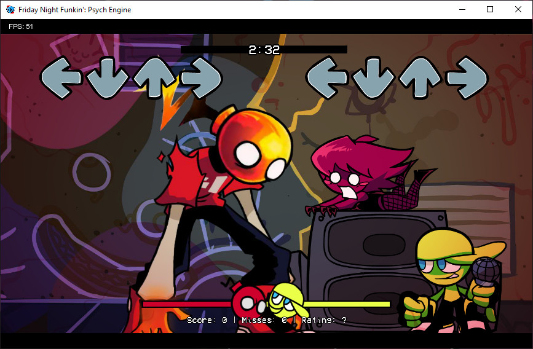533x349 pixels.
Task: Maximize the Psych Engine window
Action: [490, 10]
